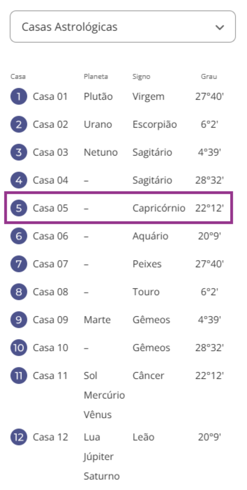Image resolution: width=247 pixels, height=490 pixels.
Task: Select the Casa 10 row label
Action: click(50, 348)
